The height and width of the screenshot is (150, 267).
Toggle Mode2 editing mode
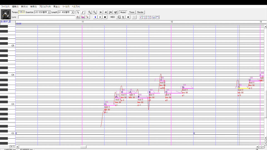123,12
